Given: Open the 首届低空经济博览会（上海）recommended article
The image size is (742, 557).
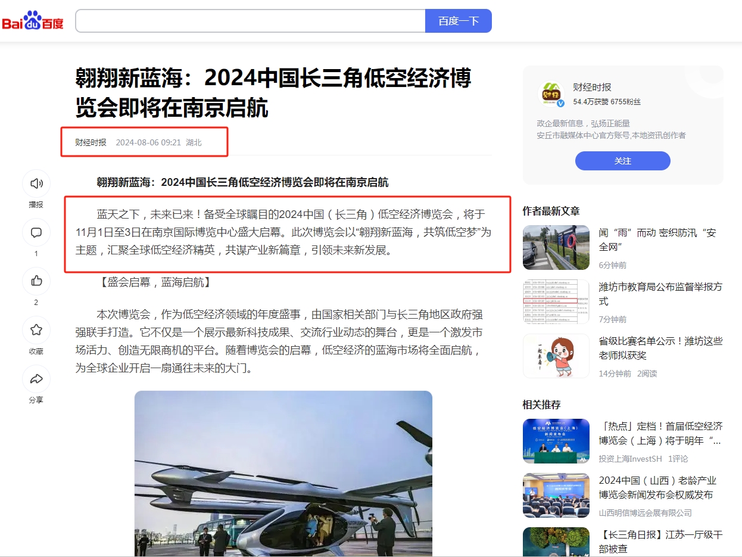Looking at the screenshot, I should (660, 434).
